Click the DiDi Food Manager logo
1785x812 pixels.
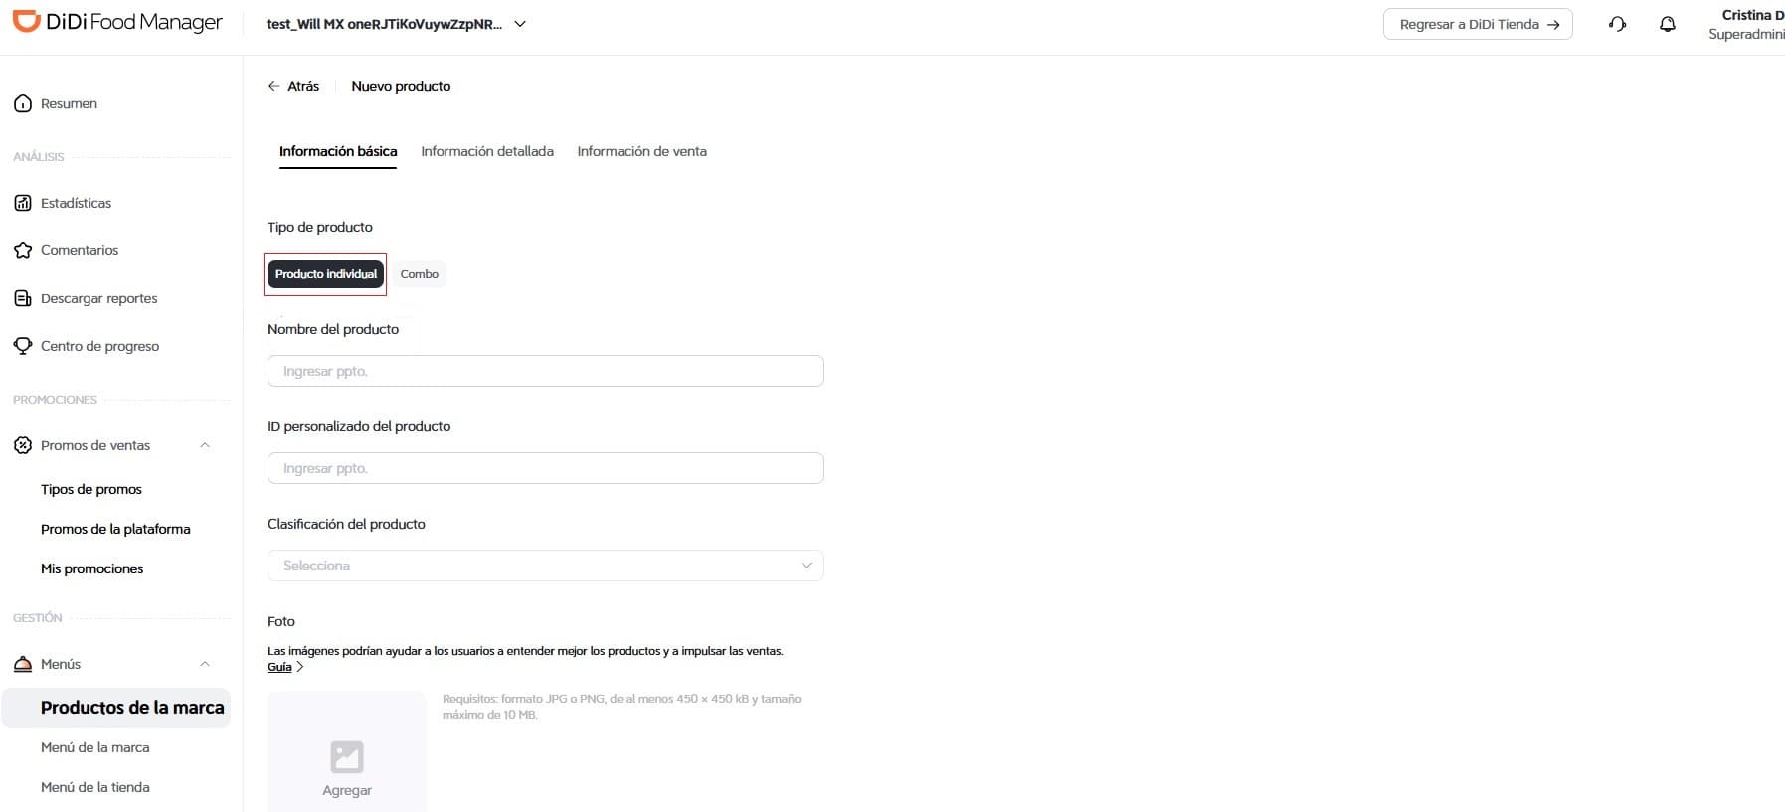click(x=117, y=22)
